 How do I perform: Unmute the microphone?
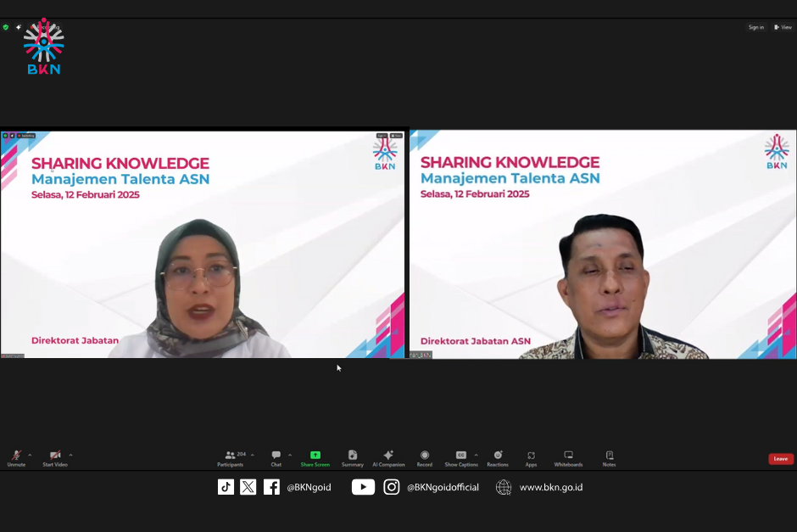(x=16, y=457)
